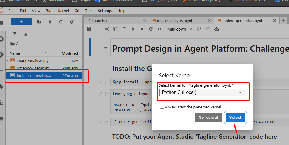This screenshot has height=145, width=289.
Task: Run the selected cell
Action: [133, 29]
